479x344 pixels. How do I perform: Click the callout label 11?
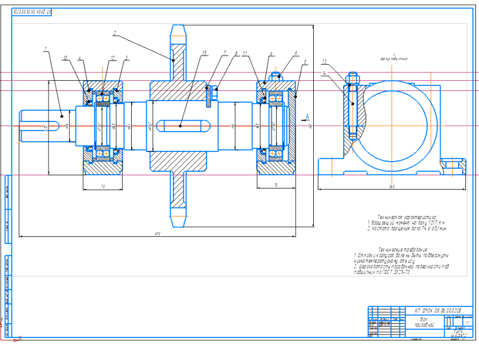pyautogui.click(x=245, y=53)
